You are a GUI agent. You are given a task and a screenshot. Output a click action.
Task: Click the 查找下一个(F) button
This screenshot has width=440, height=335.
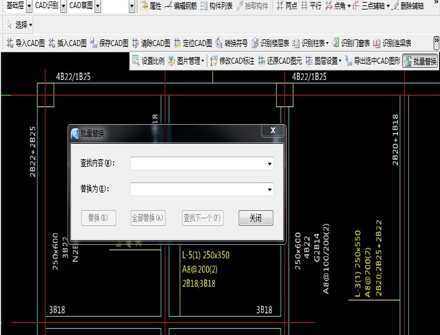pos(203,218)
